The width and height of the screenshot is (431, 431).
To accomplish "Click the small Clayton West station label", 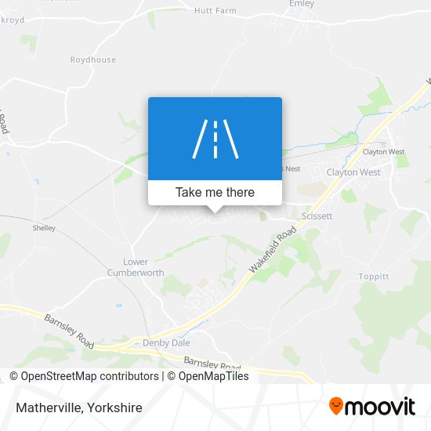I will tap(383, 152).
